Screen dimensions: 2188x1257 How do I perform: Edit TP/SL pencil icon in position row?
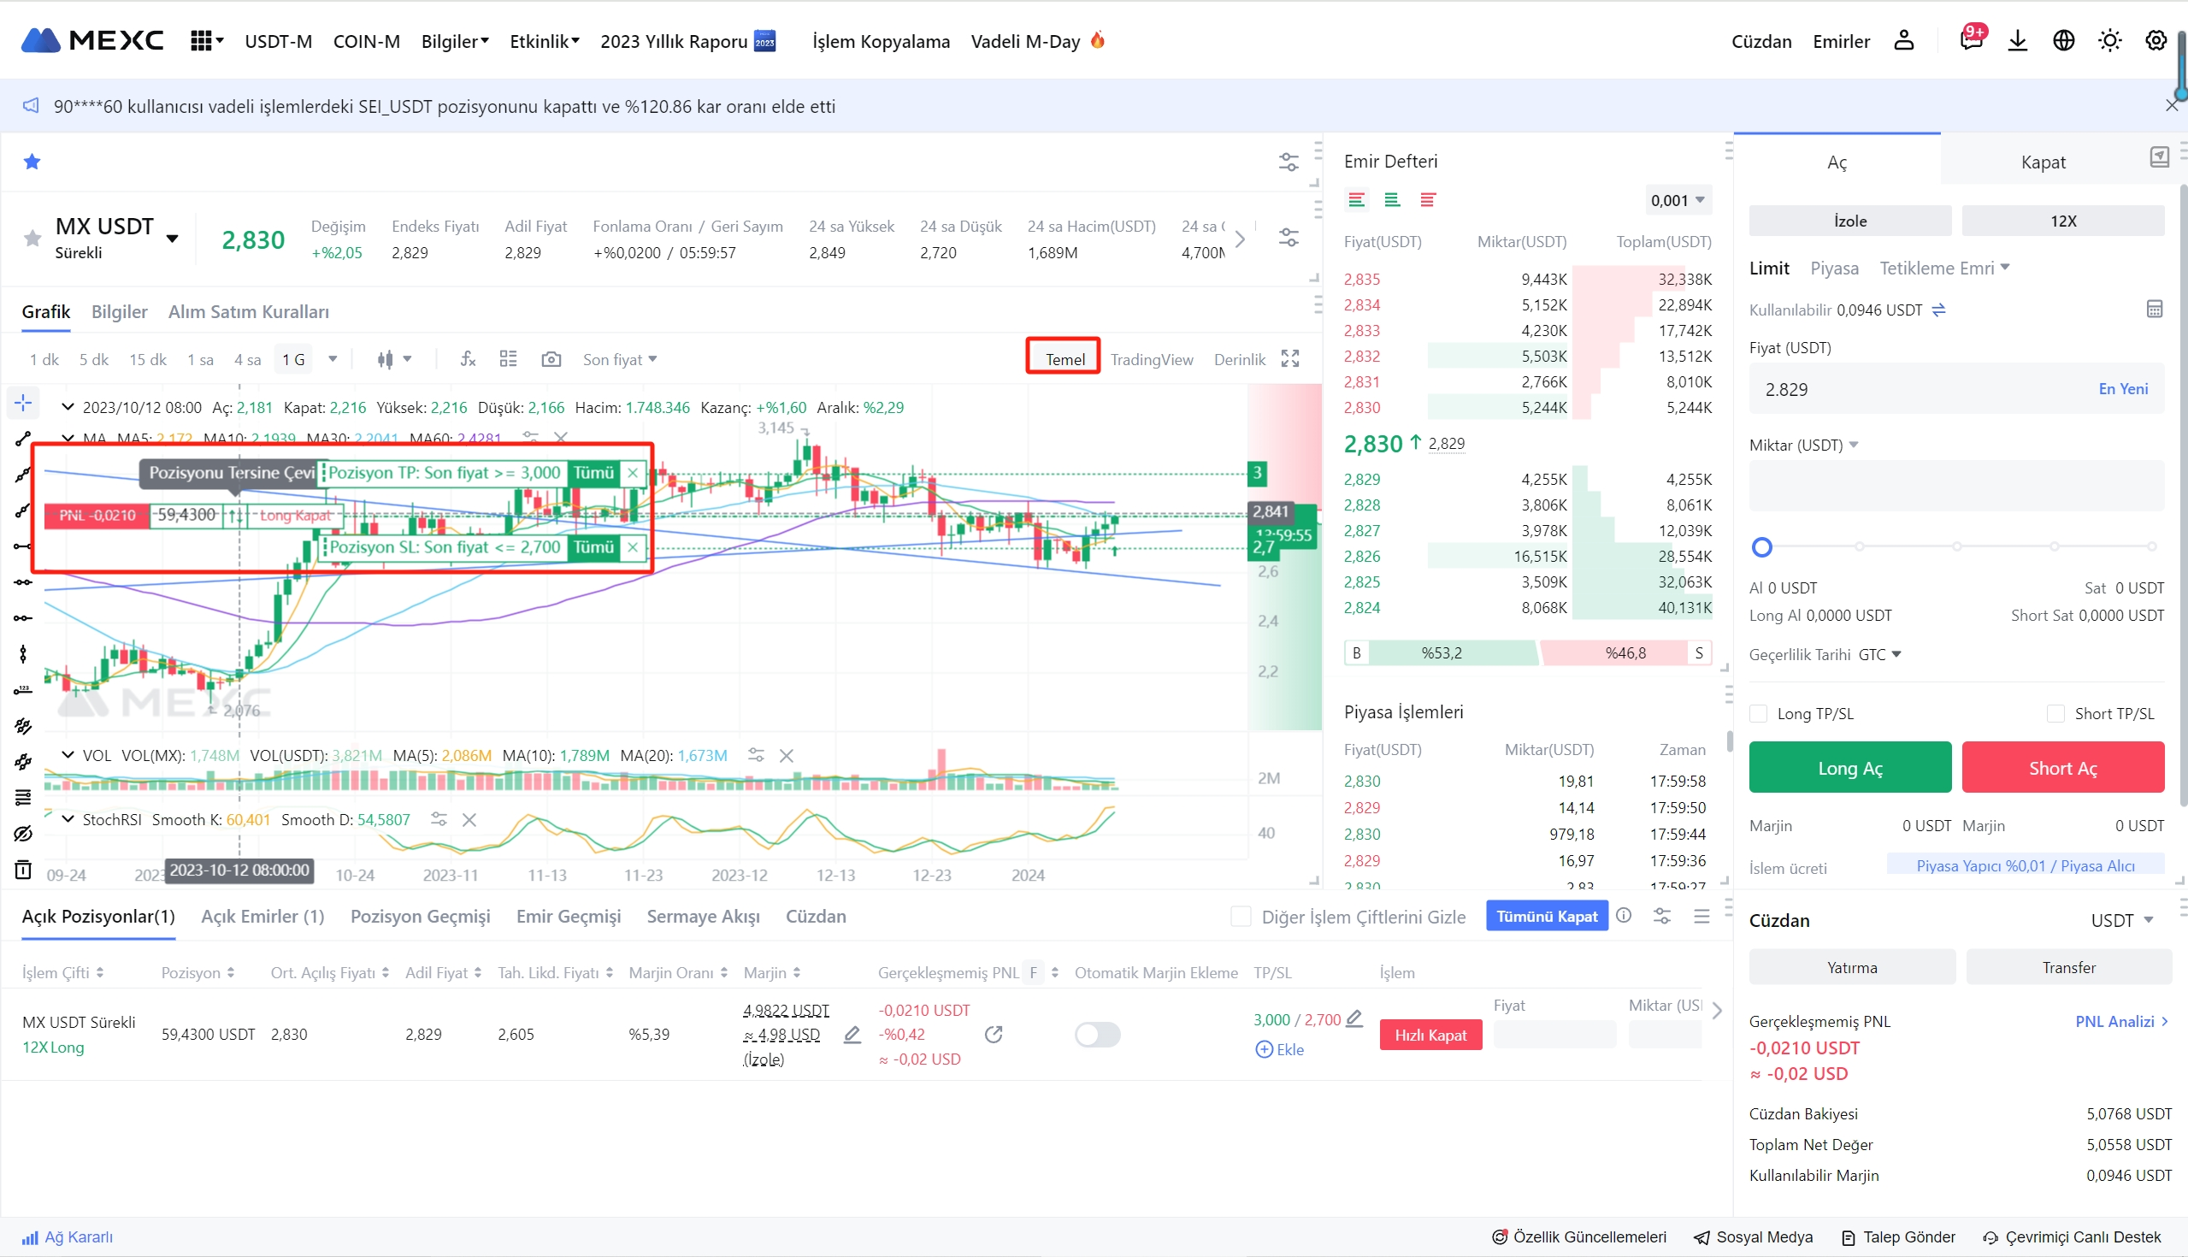(1354, 1018)
